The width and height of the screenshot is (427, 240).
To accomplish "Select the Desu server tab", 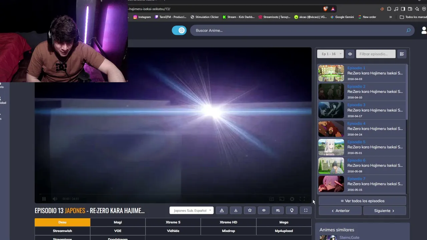I will [62, 222].
